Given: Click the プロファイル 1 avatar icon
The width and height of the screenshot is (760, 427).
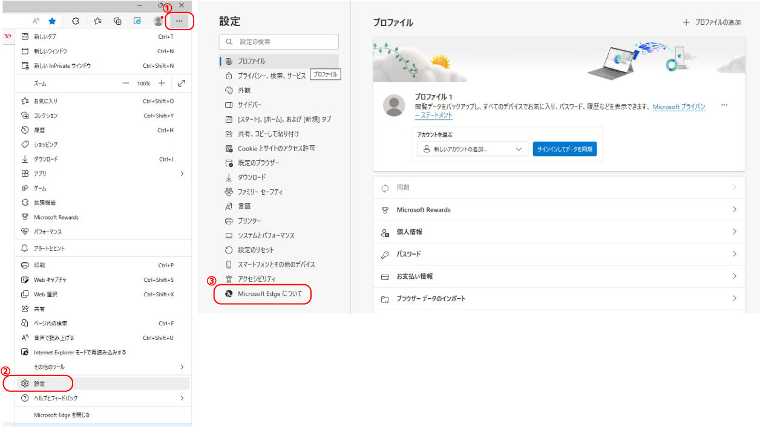Looking at the screenshot, I should (x=394, y=106).
